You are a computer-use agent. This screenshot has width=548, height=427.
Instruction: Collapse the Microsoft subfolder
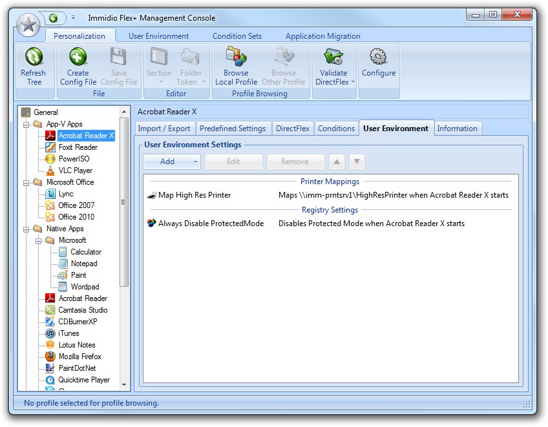pyautogui.click(x=38, y=241)
